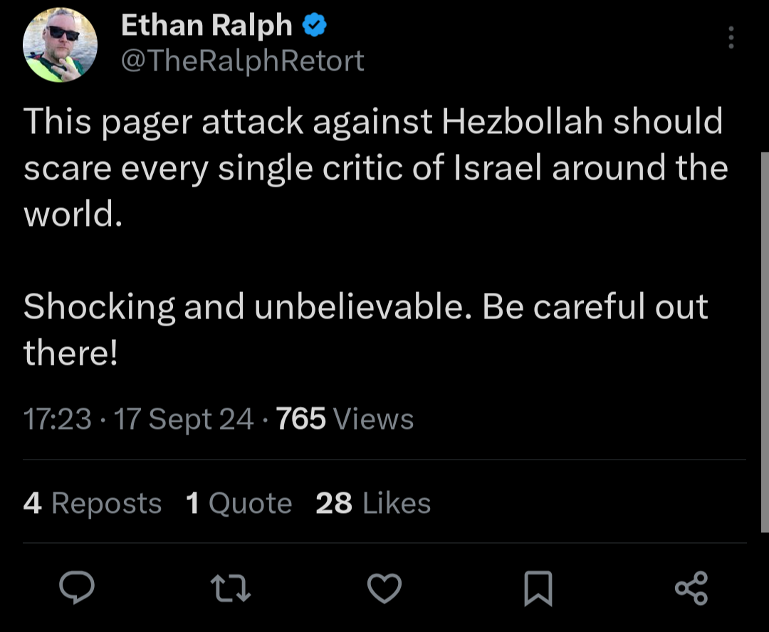Screen dimensions: 769x632
Task: Open the share icon
Action: (691, 588)
